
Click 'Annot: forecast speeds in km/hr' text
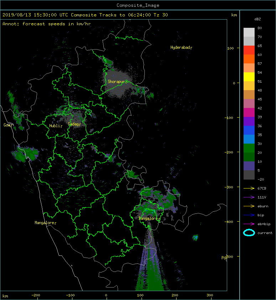[x=47, y=24]
